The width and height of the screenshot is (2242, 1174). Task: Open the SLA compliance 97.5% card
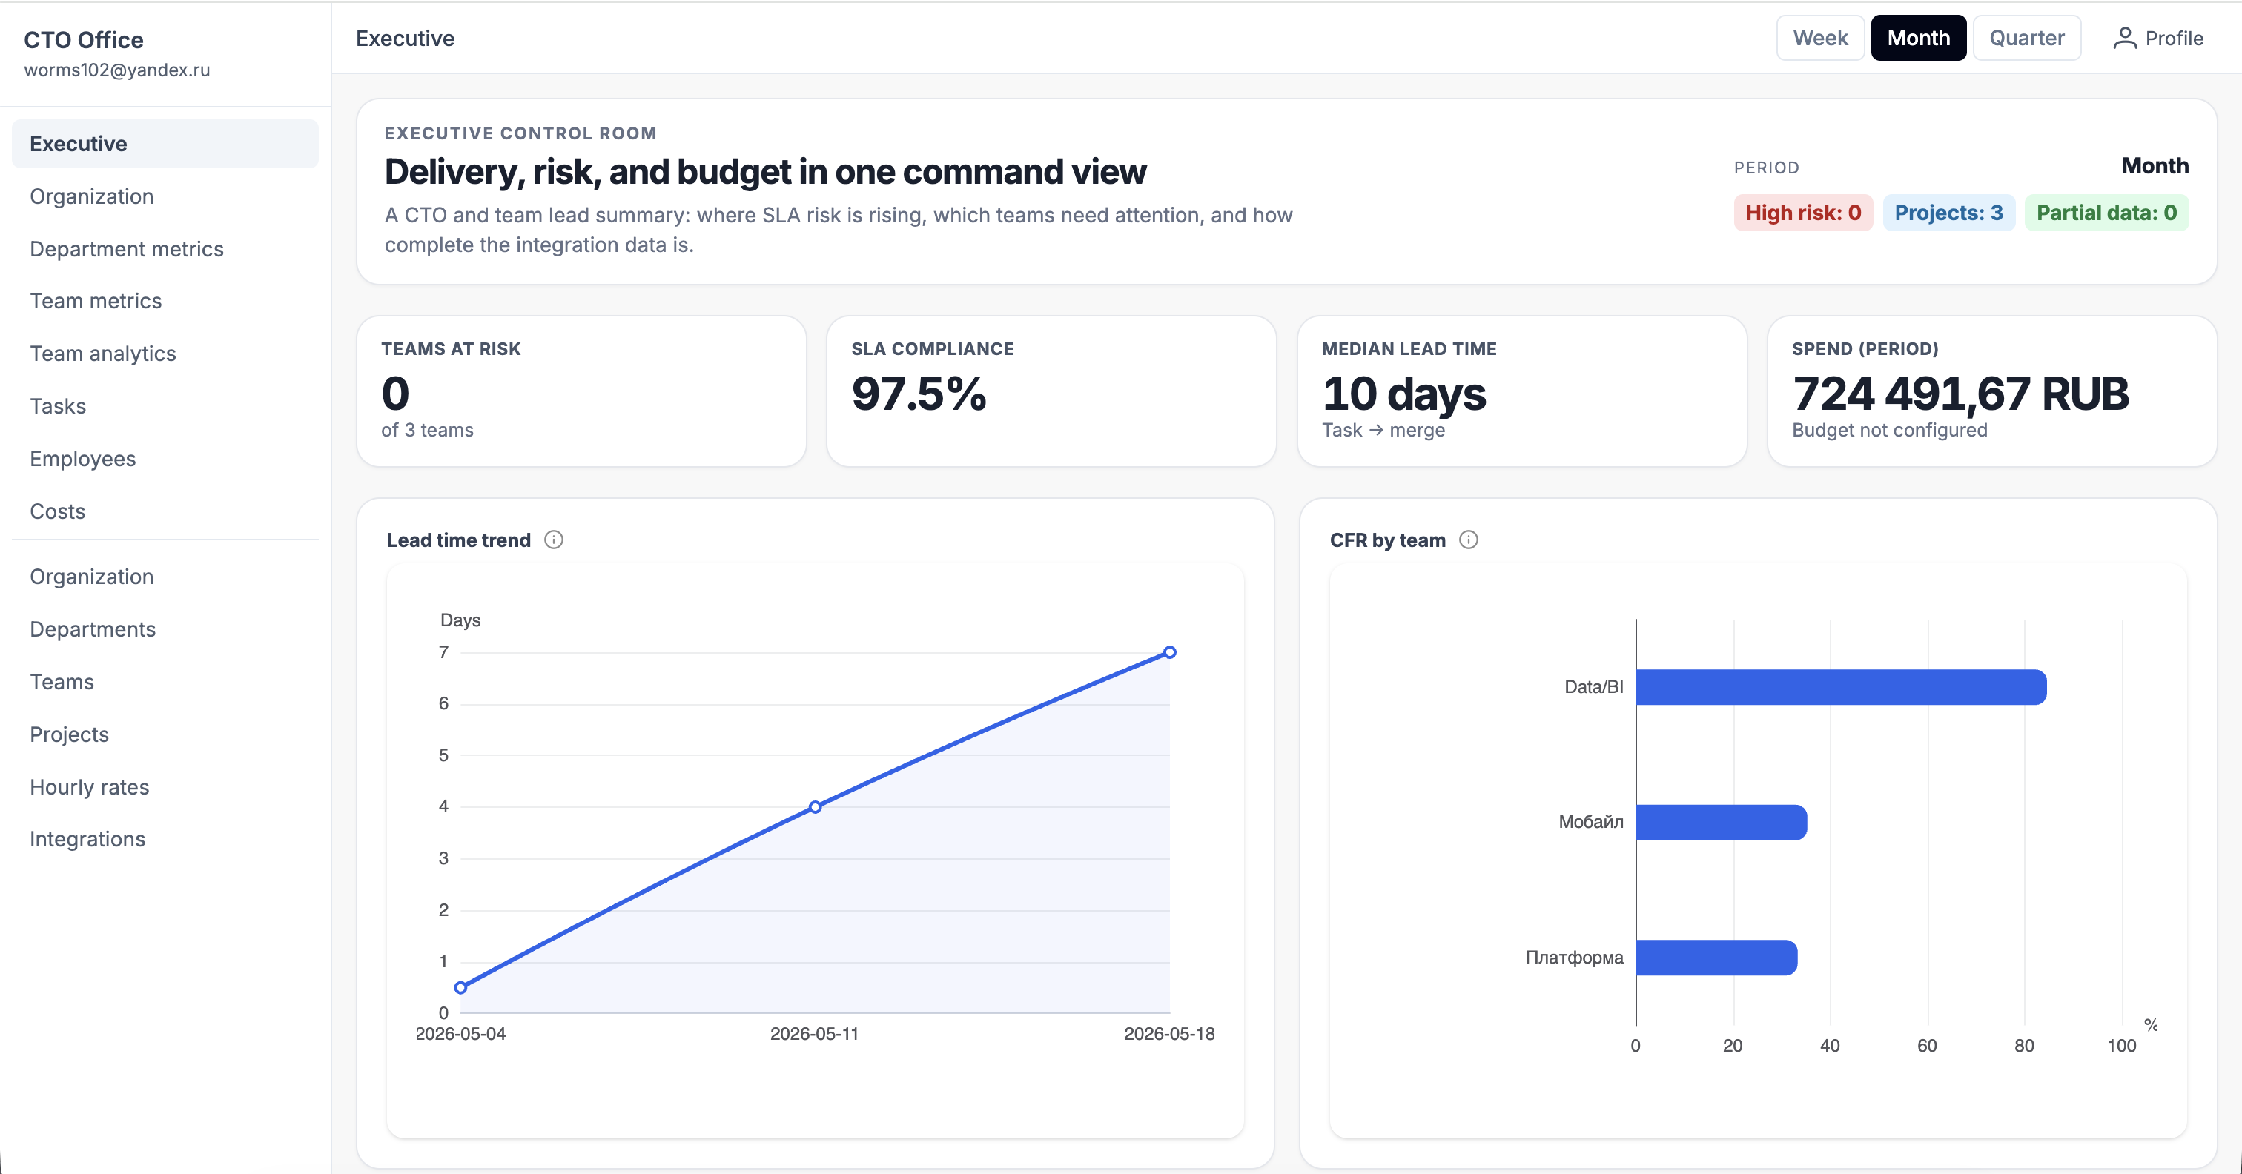tap(1051, 391)
